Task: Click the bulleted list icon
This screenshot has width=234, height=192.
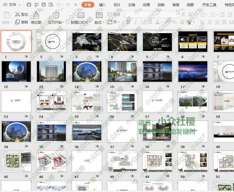Action: tap(203, 14)
